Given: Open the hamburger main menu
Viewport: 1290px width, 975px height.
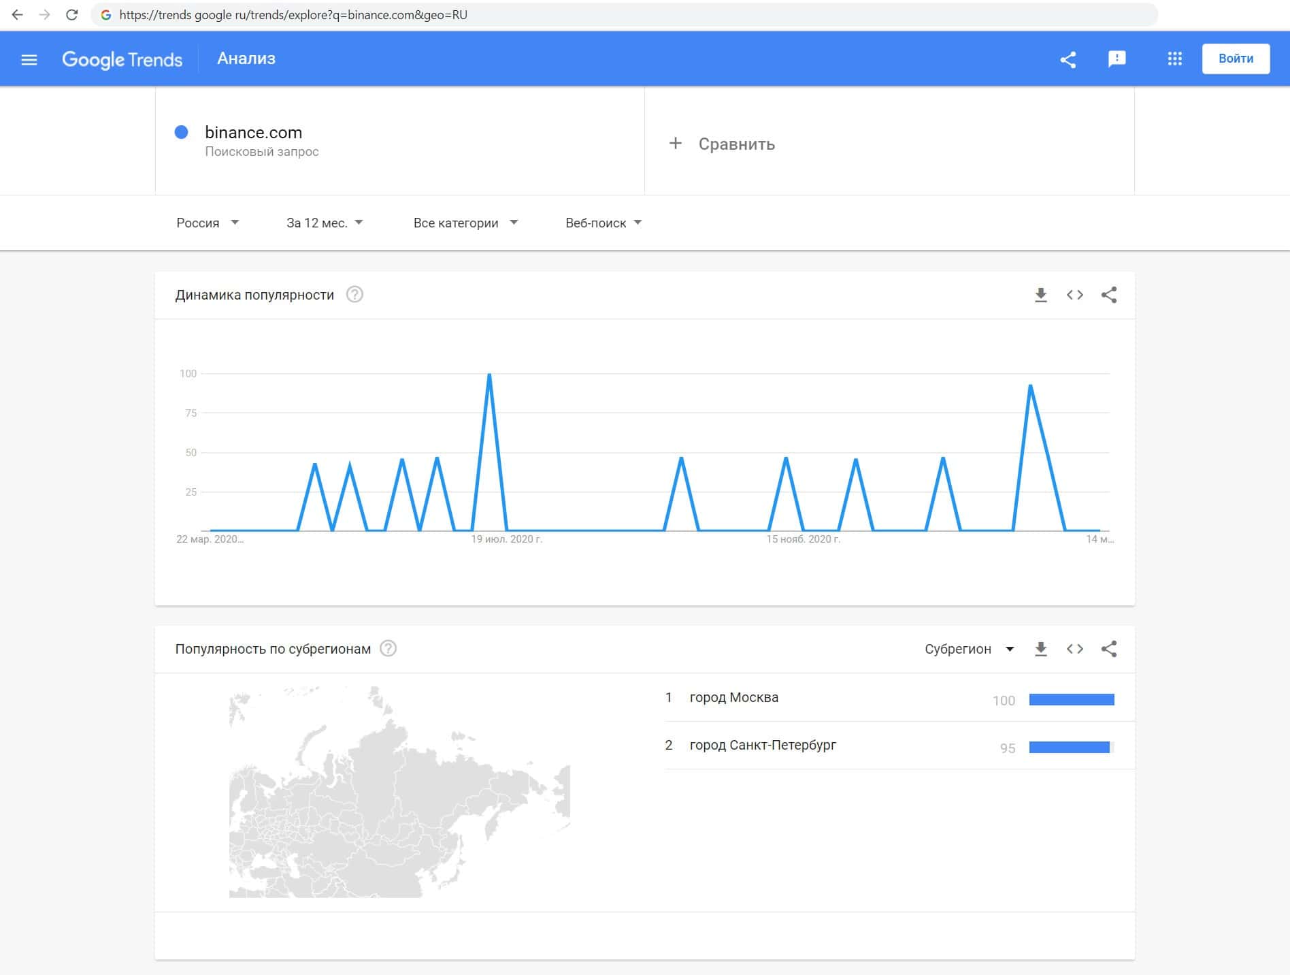Looking at the screenshot, I should tap(29, 60).
